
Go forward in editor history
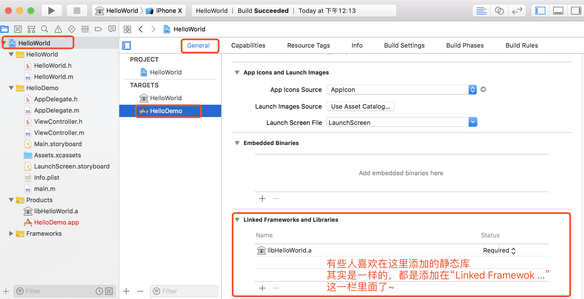point(153,29)
